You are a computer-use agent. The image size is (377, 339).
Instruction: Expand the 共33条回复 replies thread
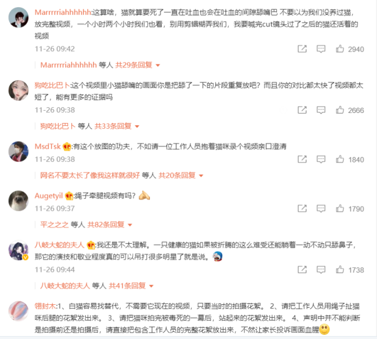116,126
